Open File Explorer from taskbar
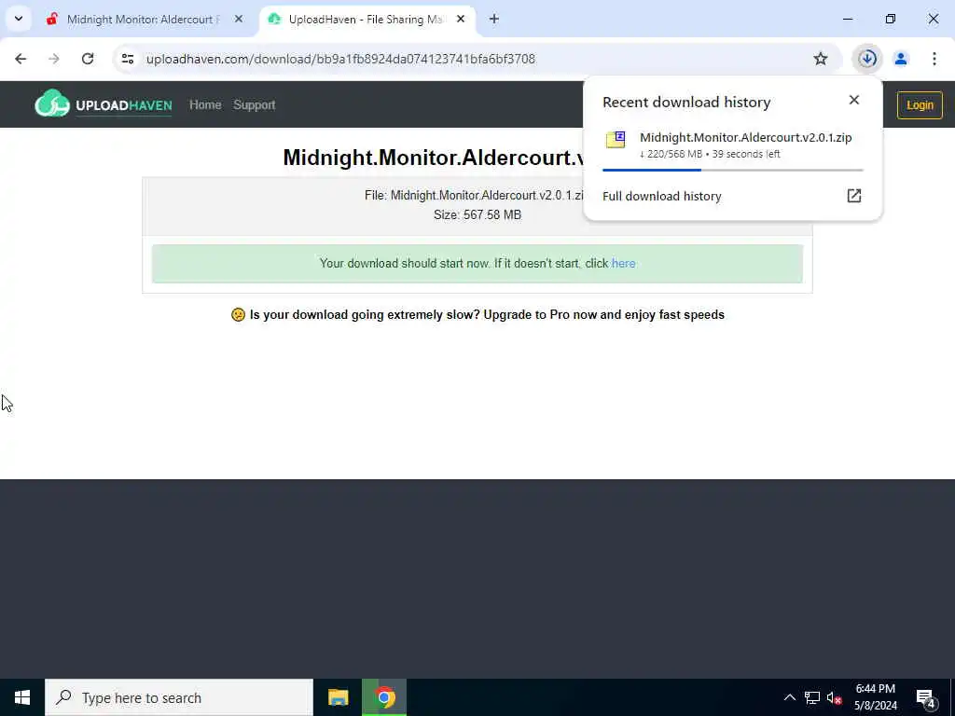The height and width of the screenshot is (716, 955). pos(338,697)
